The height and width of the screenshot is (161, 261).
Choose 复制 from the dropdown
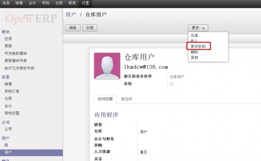point(194,58)
